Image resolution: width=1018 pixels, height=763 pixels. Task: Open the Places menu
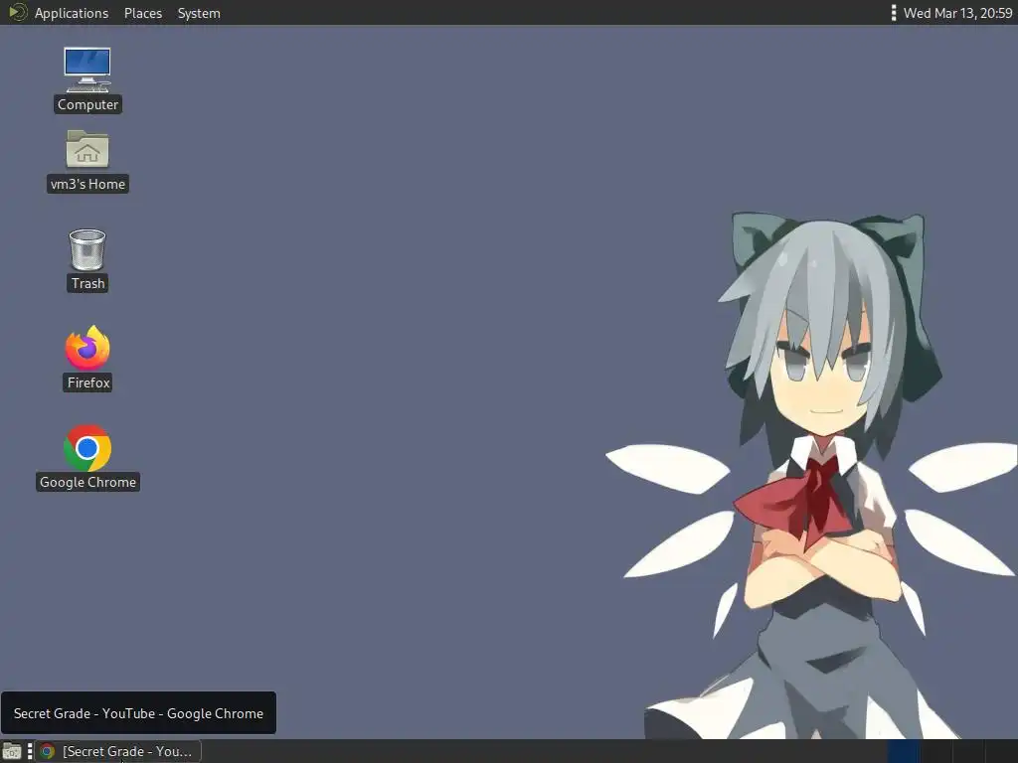tap(143, 13)
